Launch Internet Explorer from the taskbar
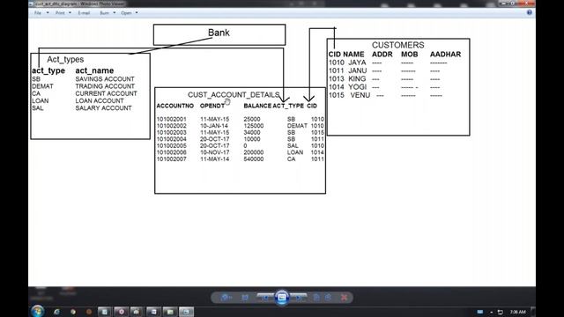Image resolution: width=564 pixels, height=317 pixels. (x=56, y=312)
